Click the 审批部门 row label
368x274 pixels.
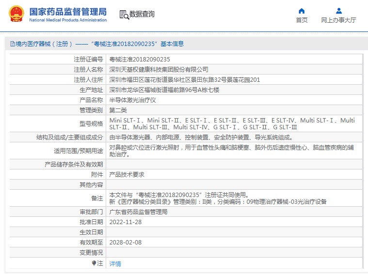pyautogui.click(x=91, y=212)
